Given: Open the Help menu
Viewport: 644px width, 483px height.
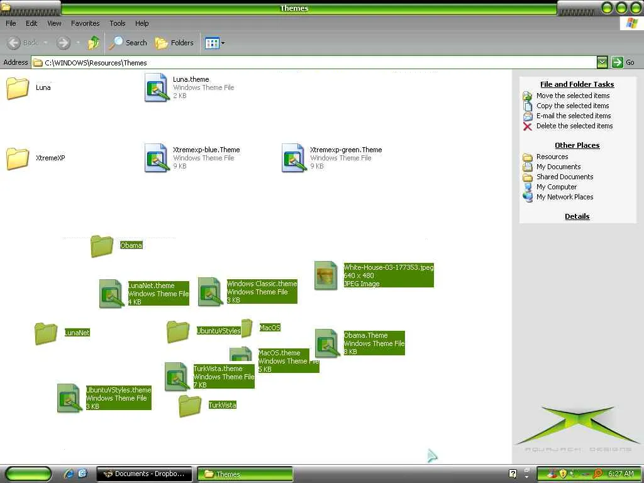Looking at the screenshot, I should 142,23.
